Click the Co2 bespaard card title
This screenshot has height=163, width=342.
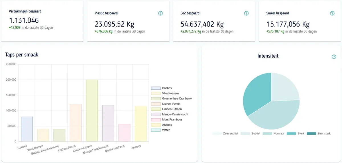click(190, 13)
